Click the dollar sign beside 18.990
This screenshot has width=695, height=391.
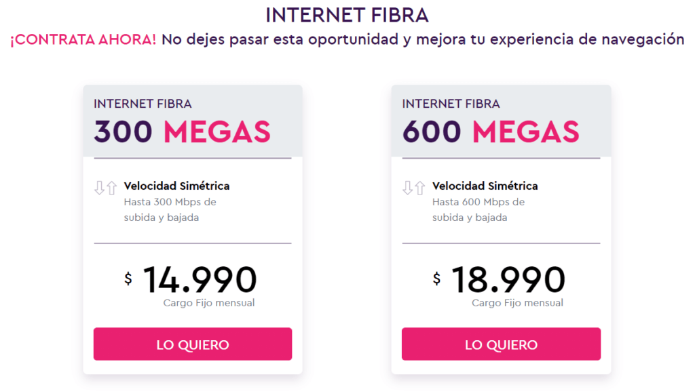436,278
